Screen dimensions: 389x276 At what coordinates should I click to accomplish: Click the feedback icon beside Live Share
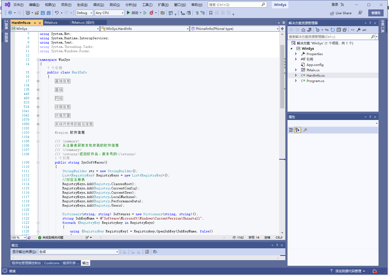pos(360,13)
